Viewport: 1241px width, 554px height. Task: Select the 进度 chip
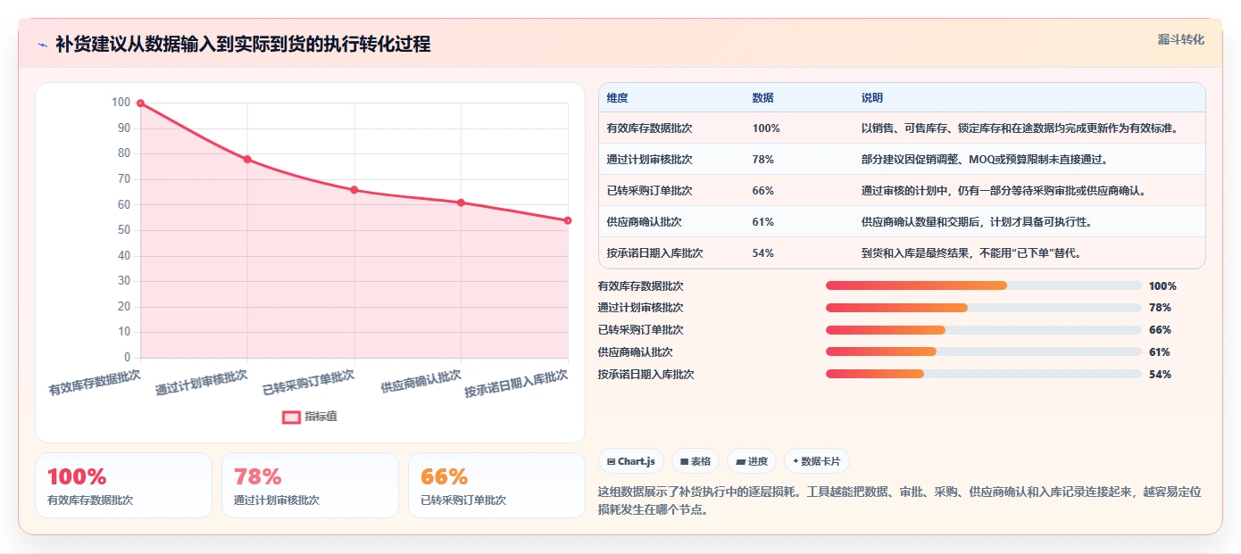click(752, 461)
